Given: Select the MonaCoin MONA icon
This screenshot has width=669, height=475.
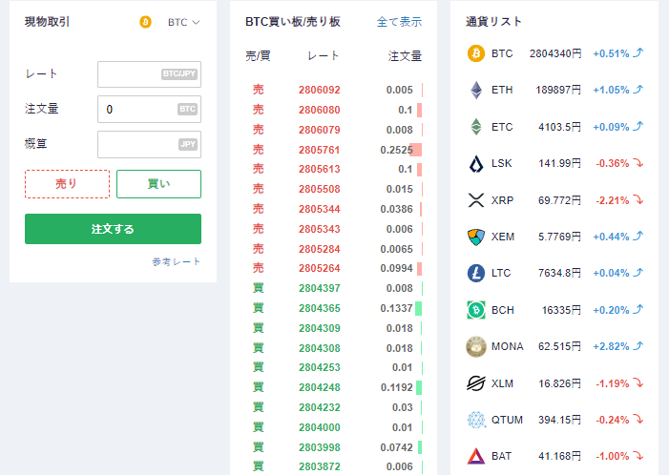Looking at the screenshot, I should [x=475, y=346].
